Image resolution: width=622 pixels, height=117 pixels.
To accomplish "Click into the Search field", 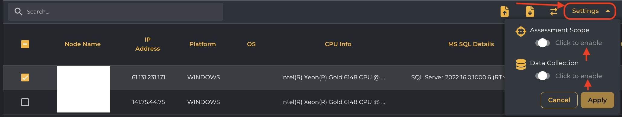I will pyautogui.click(x=115, y=12).
